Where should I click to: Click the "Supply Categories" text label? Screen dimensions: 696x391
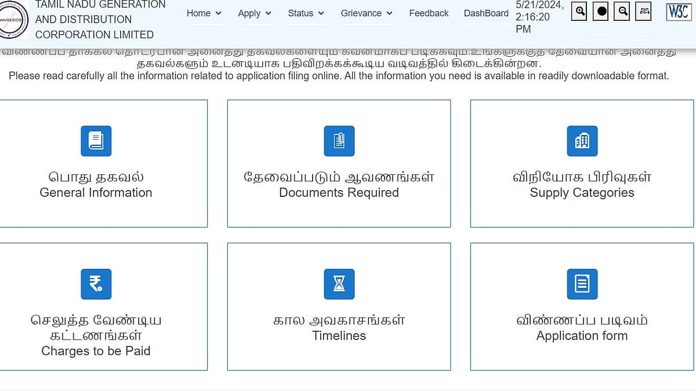[582, 193]
